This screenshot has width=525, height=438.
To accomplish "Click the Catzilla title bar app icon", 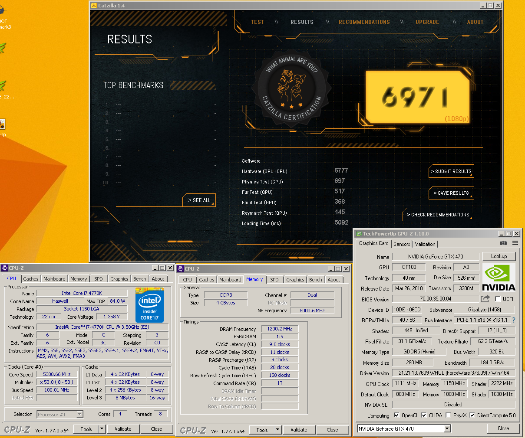I will tap(94, 6).
